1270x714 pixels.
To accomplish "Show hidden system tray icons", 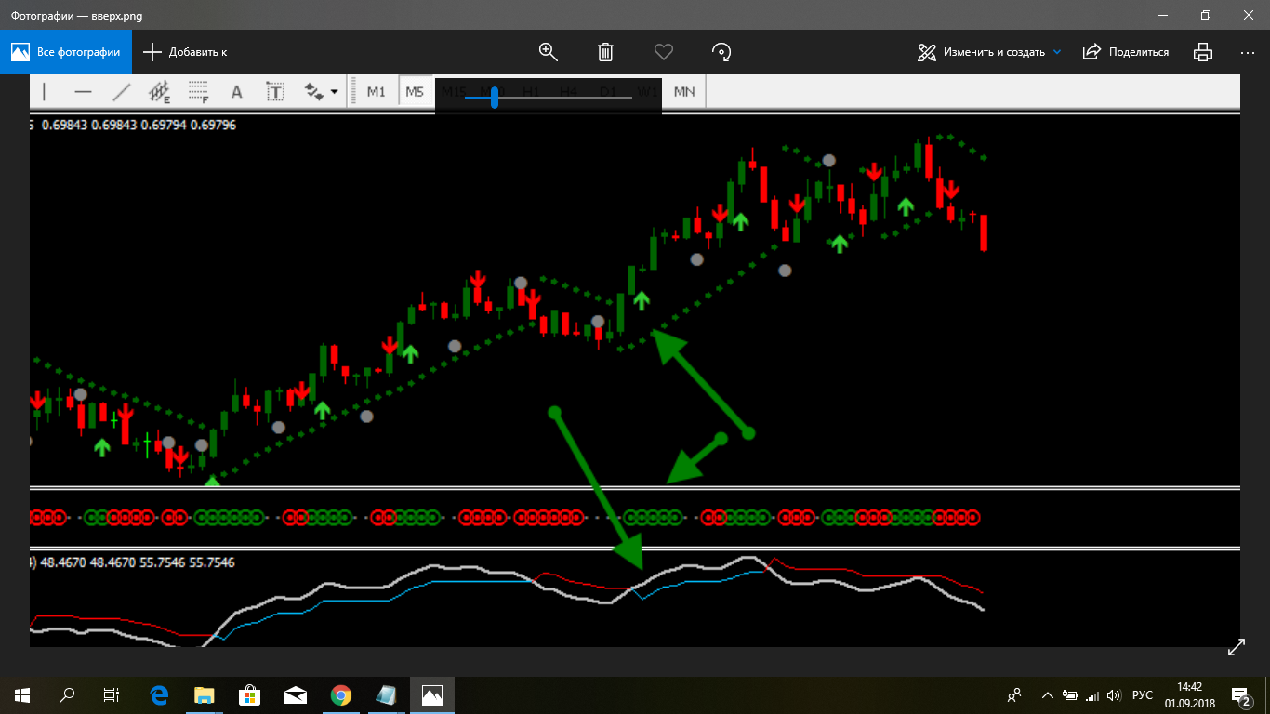I will (1048, 695).
